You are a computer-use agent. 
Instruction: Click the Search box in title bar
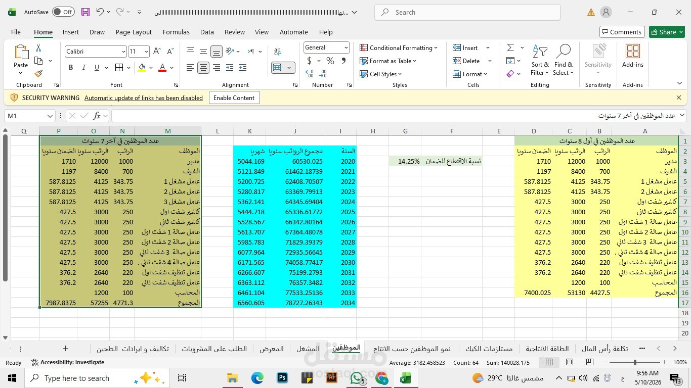[x=467, y=12]
